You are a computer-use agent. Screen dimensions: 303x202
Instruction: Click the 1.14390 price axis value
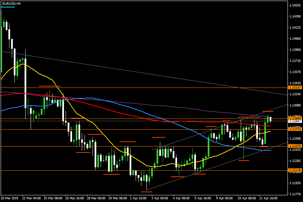(295, 16)
